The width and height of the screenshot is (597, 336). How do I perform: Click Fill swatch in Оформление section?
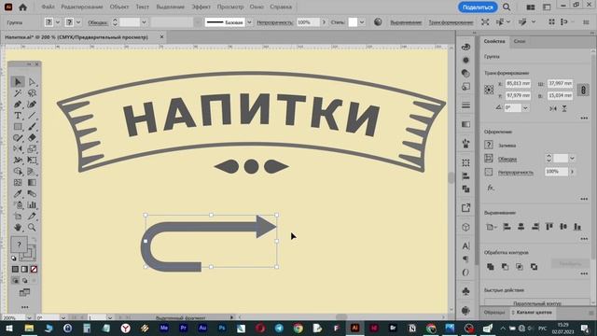click(489, 145)
